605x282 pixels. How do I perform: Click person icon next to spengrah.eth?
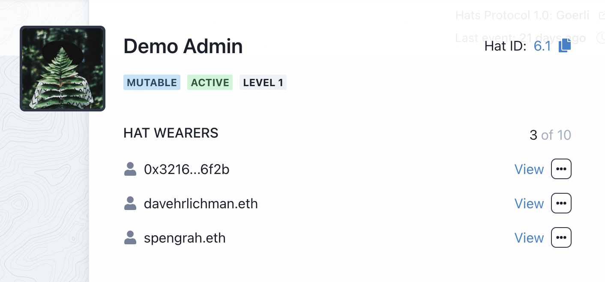[x=130, y=238]
